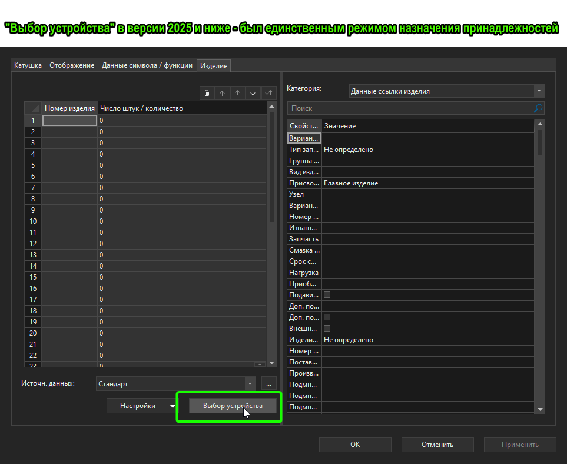Click the properties list scrollbar thumb

coord(541,142)
